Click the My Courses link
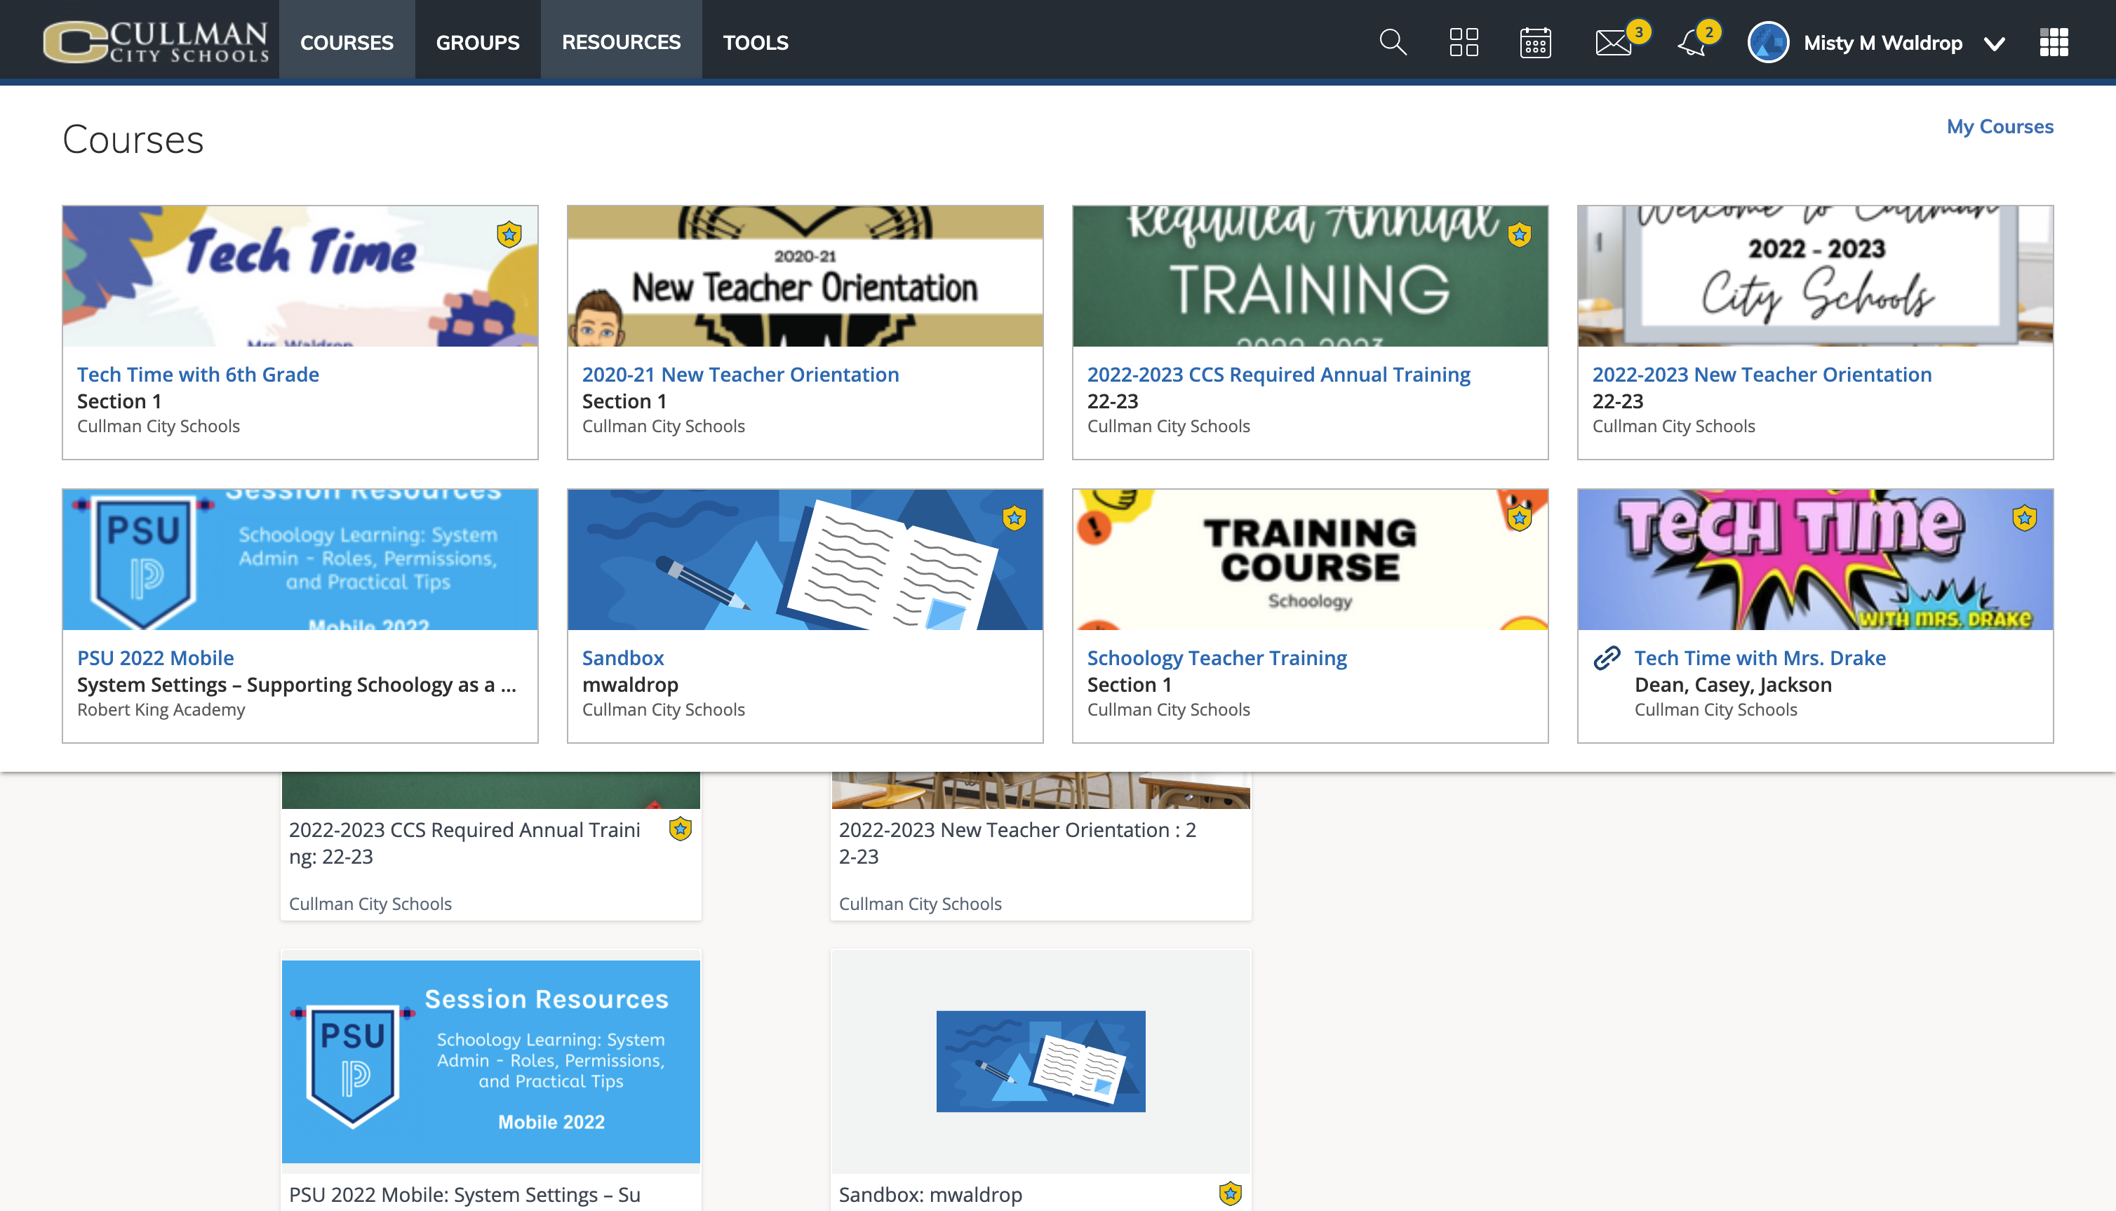Screen dimensions: 2116x1211 [x=2000, y=126]
